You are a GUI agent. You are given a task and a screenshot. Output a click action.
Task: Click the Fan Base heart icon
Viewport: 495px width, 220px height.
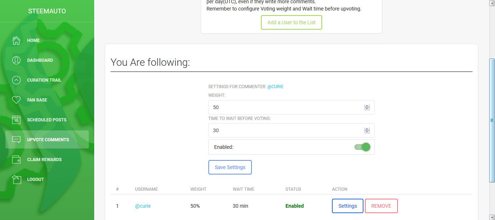coord(16,100)
